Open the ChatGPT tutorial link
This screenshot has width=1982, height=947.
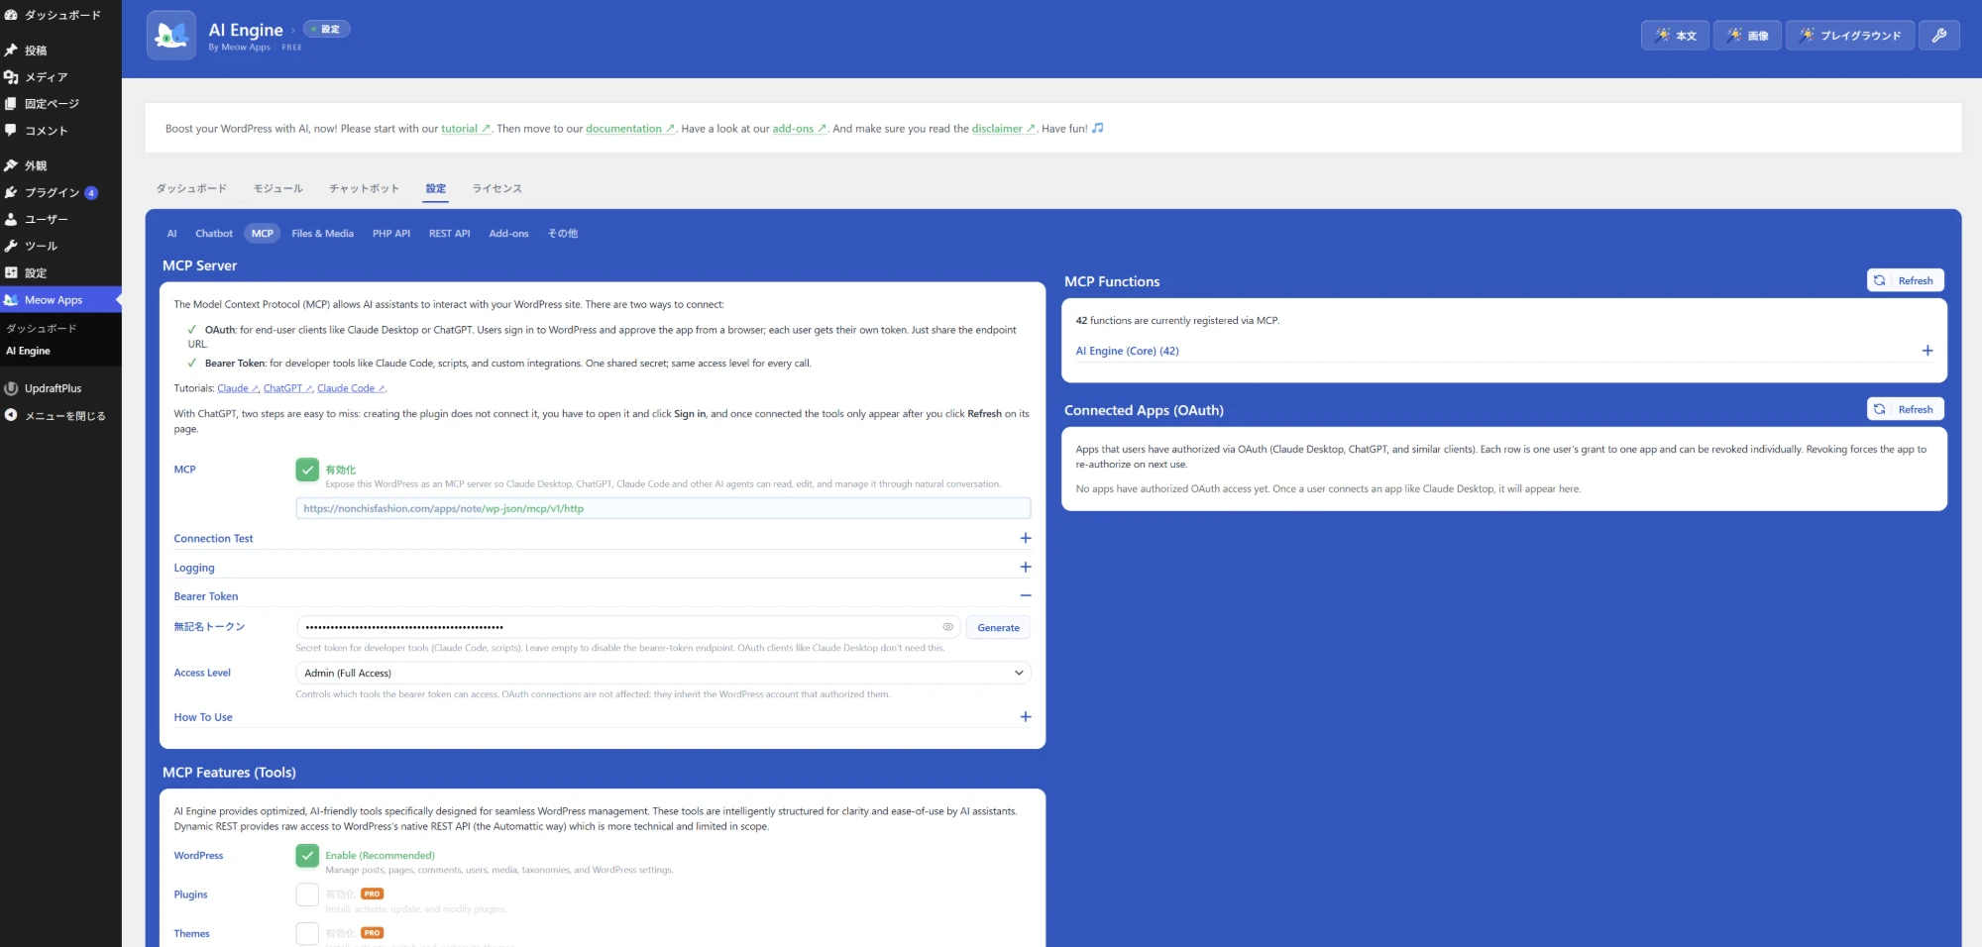288,388
